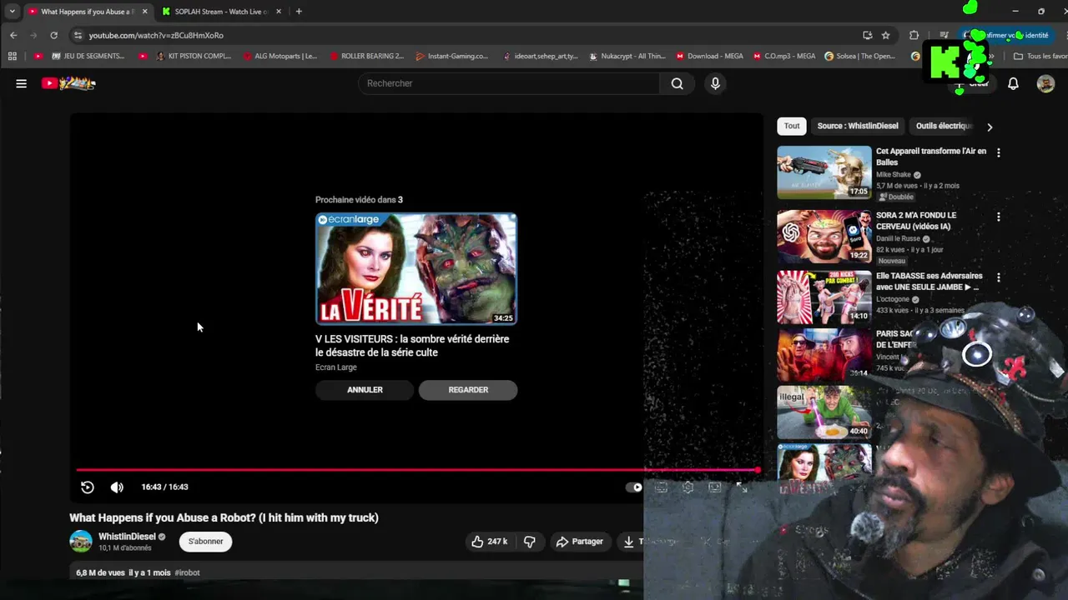
Task: Click the Daniil le Russe channel name
Action: [898, 238]
